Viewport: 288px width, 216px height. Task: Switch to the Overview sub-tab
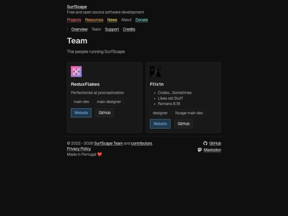(x=79, y=29)
